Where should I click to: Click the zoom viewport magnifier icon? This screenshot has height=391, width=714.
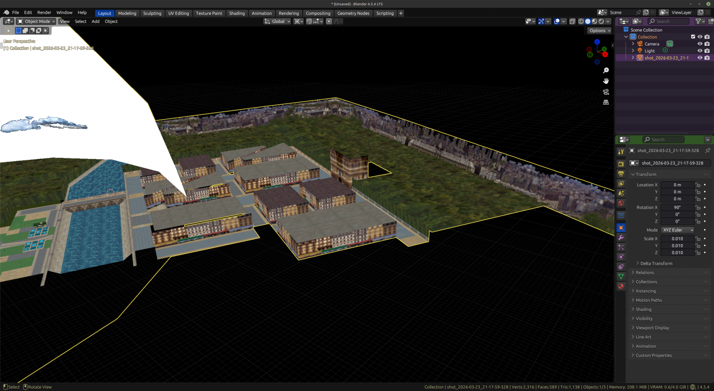[x=606, y=71]
